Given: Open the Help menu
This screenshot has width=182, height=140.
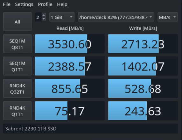Looking at the screenshot, I should click(62, 4).
